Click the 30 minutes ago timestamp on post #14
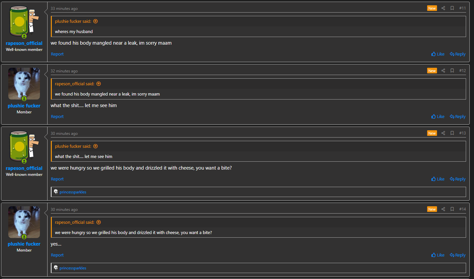Viewport: 474px width, 279px height. [x=64, y=210]
